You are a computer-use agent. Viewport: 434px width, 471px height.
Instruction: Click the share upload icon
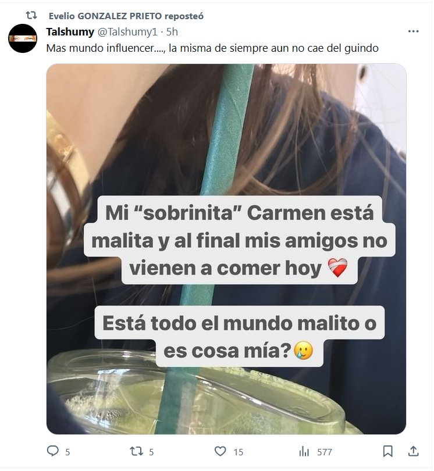(x=414, y=451)
